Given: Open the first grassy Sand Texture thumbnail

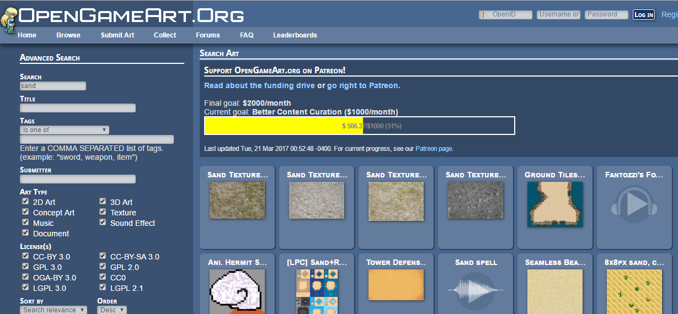Looking at the screenshot, I should (x=237, y=201).
